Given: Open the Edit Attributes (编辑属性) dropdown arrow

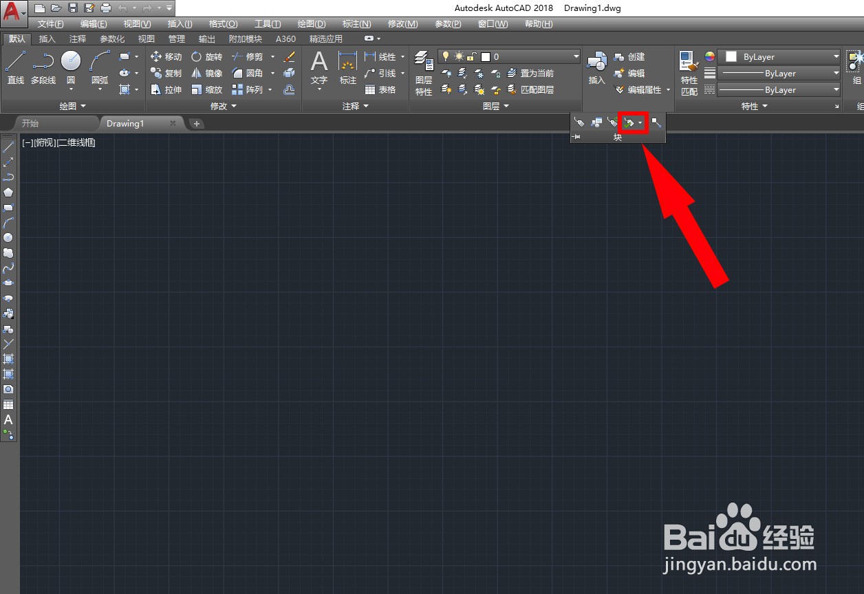Looking at the screenshot, I should coord(668,90).
